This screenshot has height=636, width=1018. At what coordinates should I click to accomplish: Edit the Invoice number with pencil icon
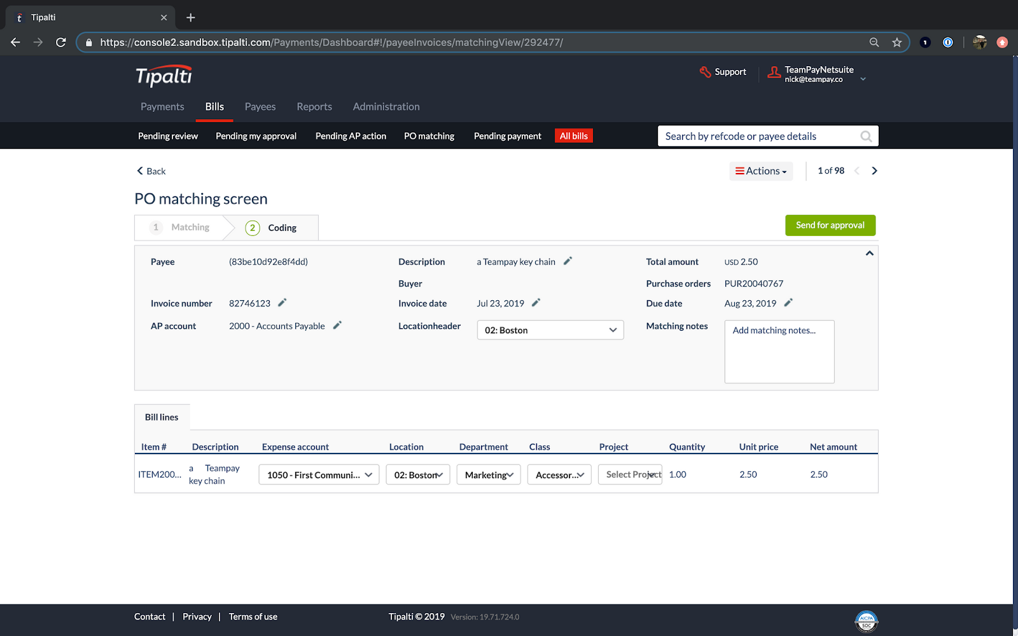pos(282,303)
